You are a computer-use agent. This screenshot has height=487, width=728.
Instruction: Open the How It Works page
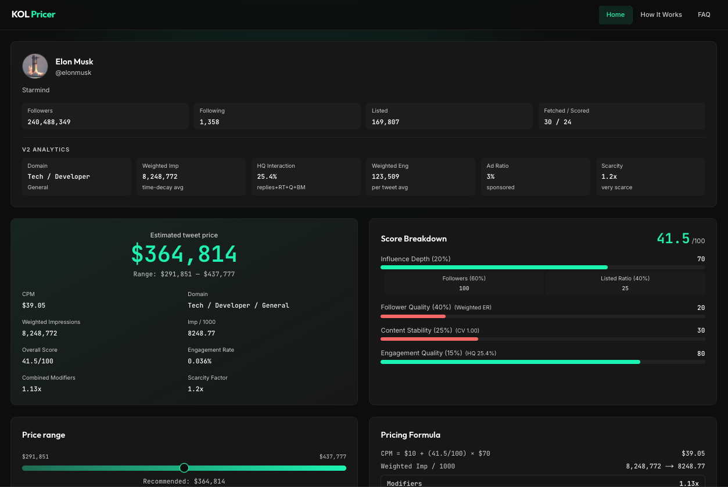661,15
